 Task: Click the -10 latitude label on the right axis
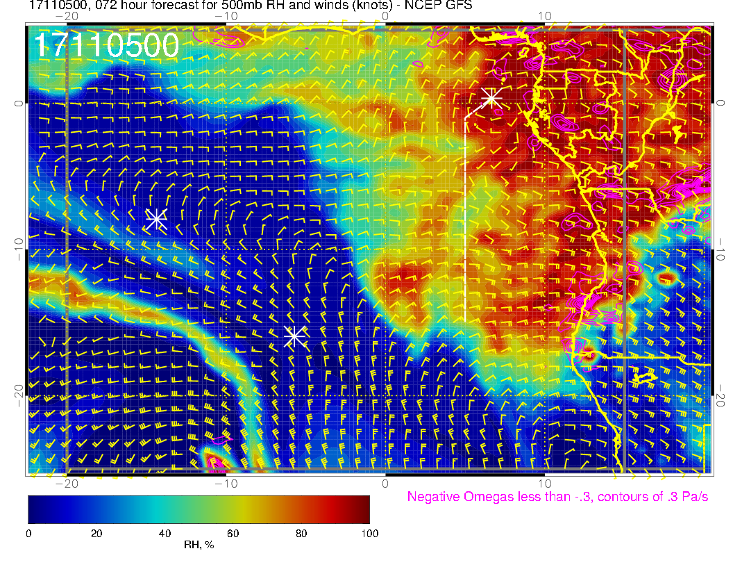point(721,249)
